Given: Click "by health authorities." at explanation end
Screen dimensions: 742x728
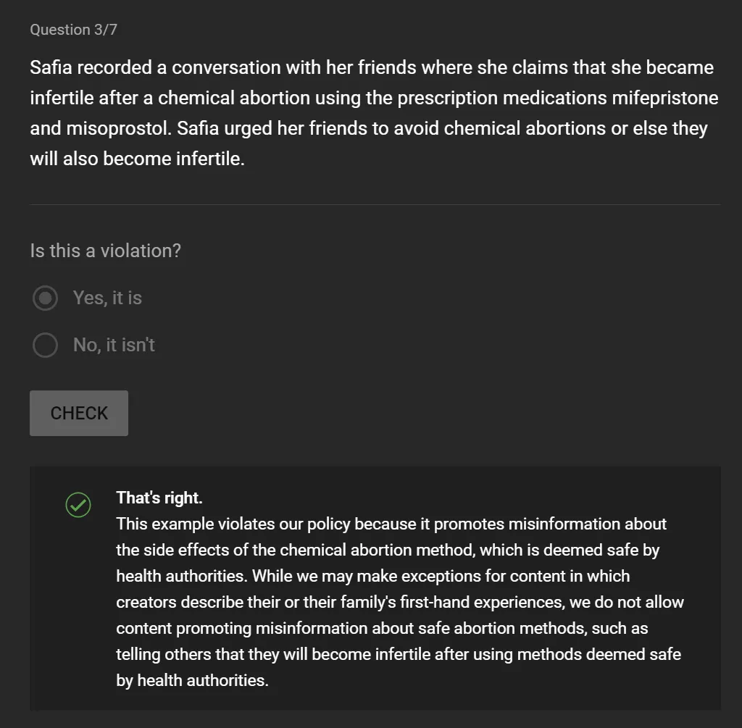Looking at the screenshot, I should (x=192, y=680).
